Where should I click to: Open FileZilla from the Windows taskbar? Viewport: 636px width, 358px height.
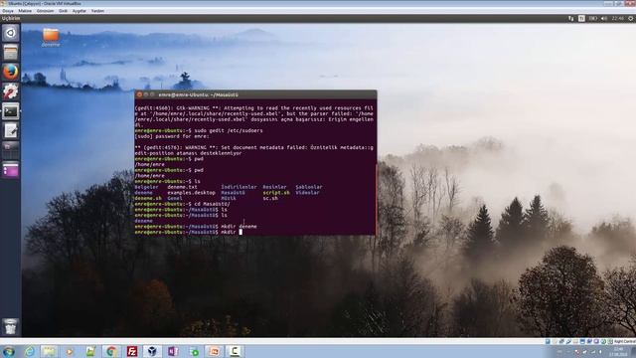pyautogui.click(x=132, y=351)
